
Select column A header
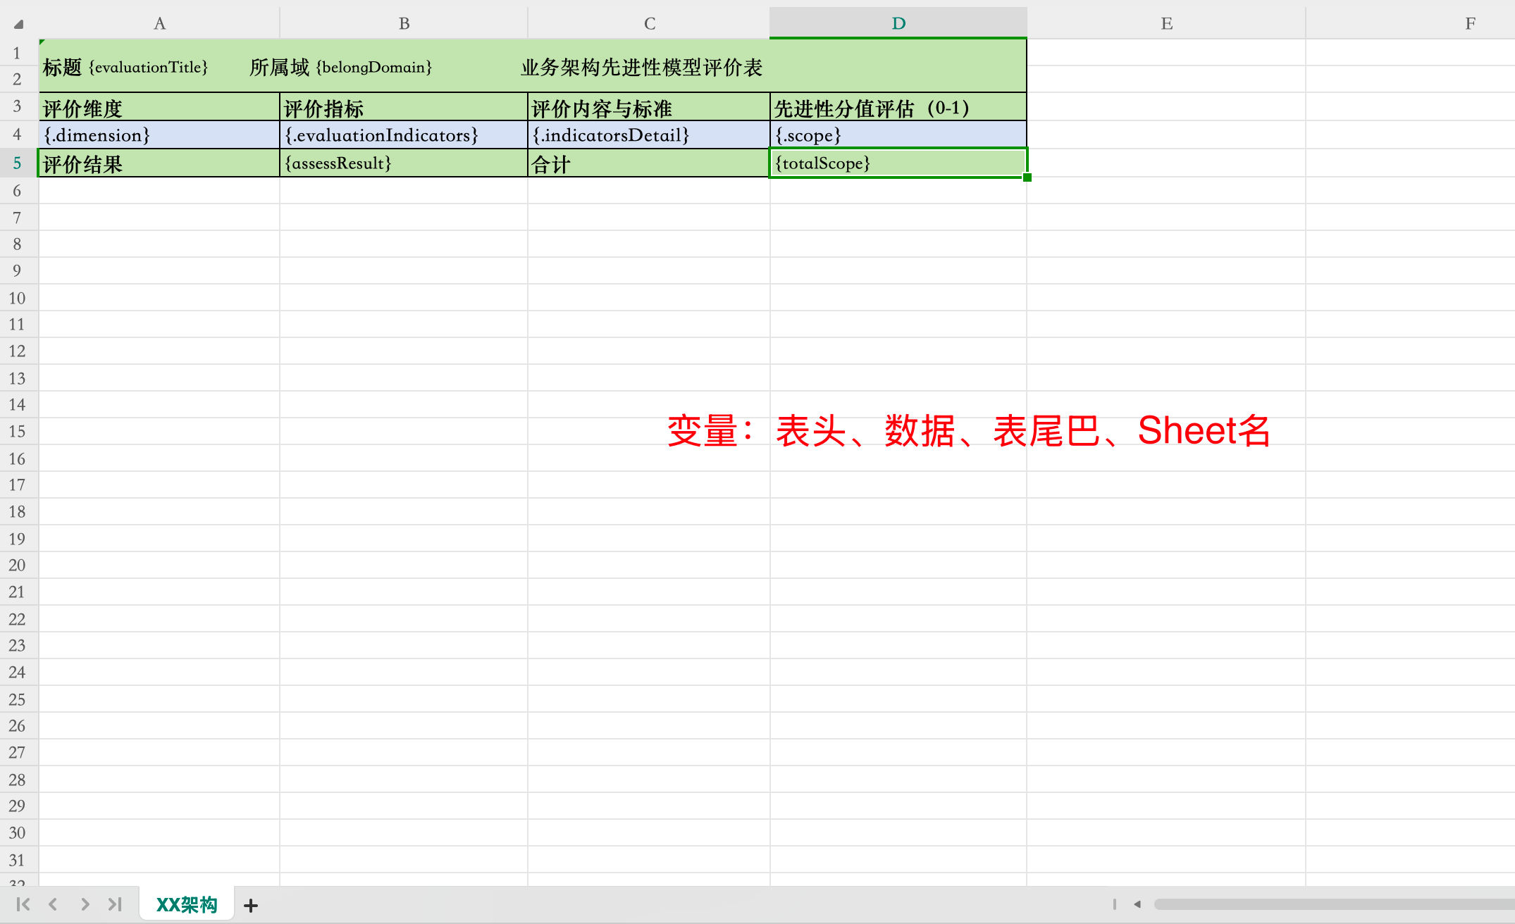(x=160, y=23)
